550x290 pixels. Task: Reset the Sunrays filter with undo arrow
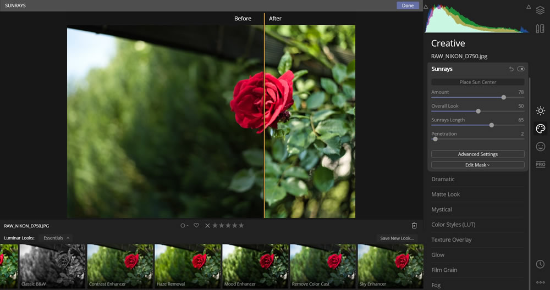511,69
